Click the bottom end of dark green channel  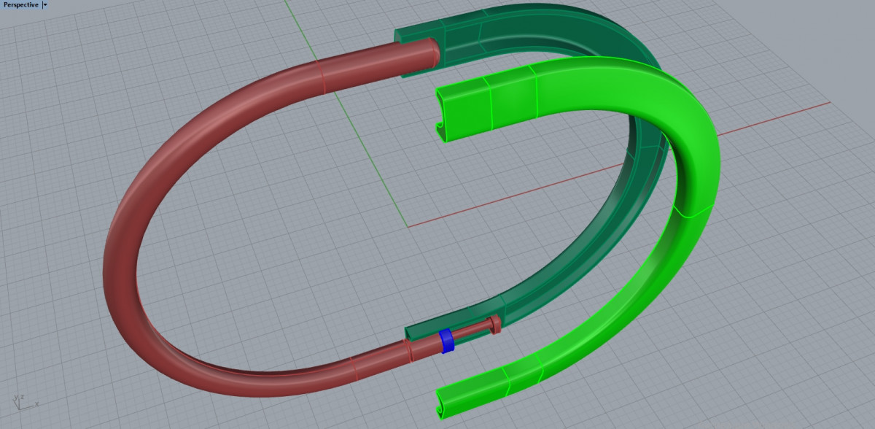[411, 333]
